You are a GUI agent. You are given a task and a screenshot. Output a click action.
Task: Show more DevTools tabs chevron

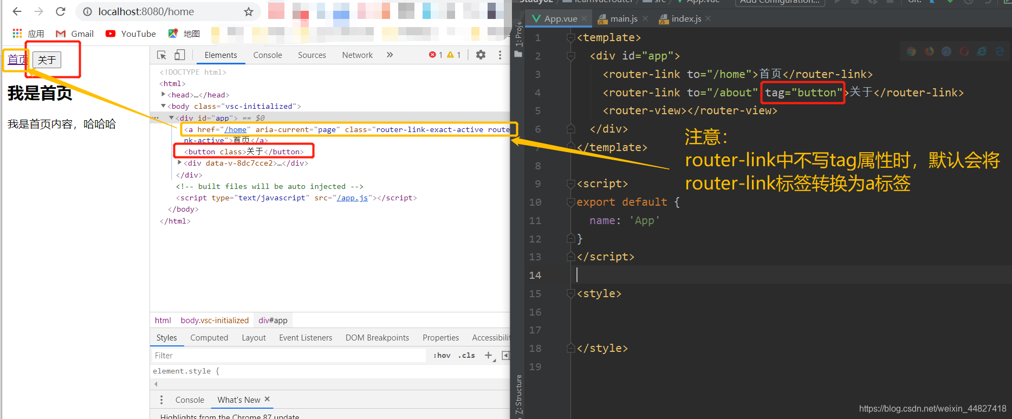[390, 55]
